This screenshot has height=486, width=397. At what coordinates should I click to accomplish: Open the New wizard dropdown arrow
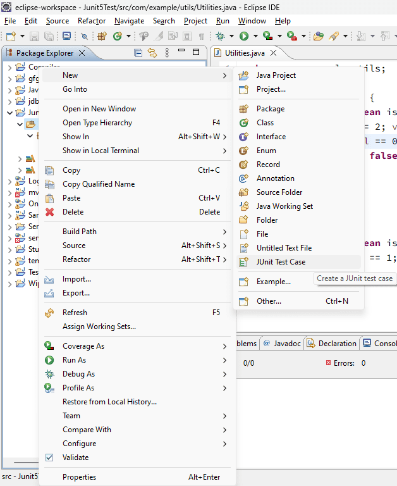22,36
